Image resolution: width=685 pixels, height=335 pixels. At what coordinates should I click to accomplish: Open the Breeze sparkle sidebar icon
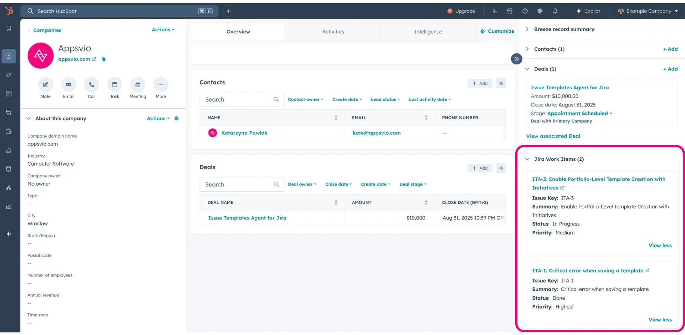tap(9, 234)
